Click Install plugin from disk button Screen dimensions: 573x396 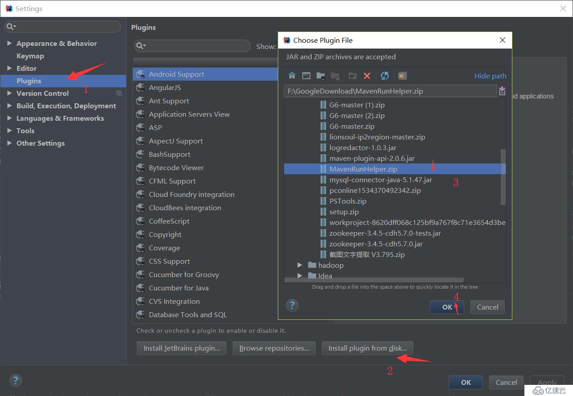tap(367, 348)
